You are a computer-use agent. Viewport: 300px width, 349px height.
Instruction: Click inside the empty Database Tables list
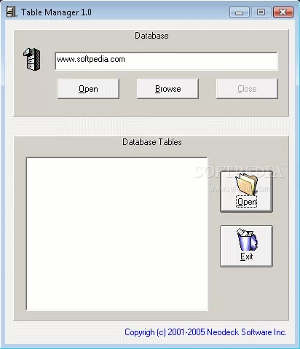coord(117,234)
